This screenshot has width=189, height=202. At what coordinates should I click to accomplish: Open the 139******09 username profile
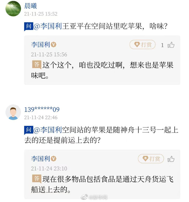tap(42, 109)
